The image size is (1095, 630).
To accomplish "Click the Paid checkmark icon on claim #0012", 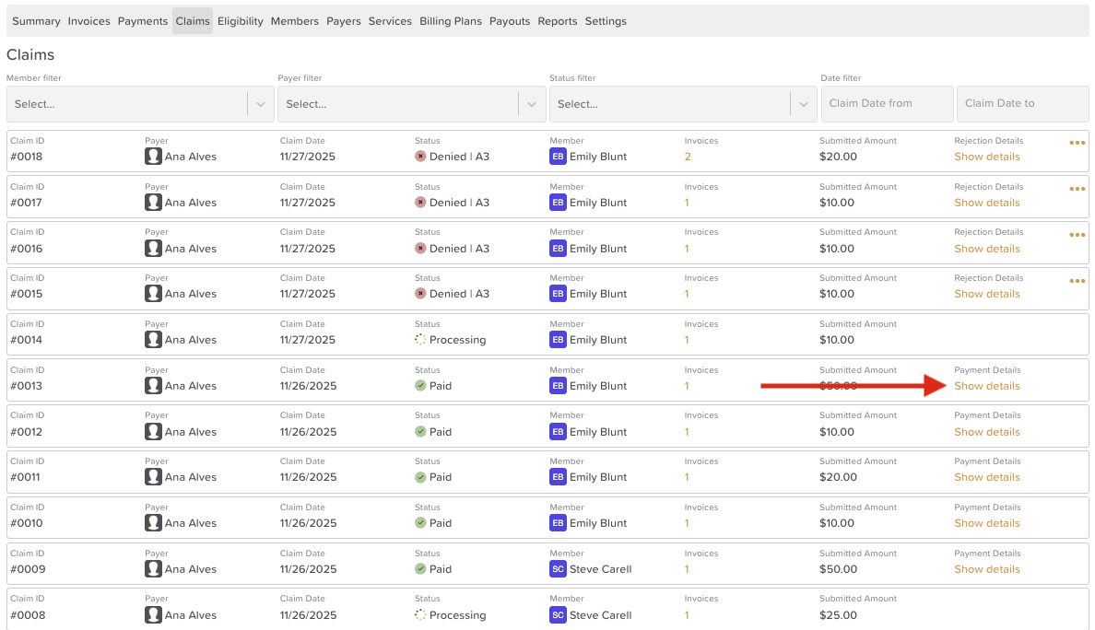I will point(420,432).
